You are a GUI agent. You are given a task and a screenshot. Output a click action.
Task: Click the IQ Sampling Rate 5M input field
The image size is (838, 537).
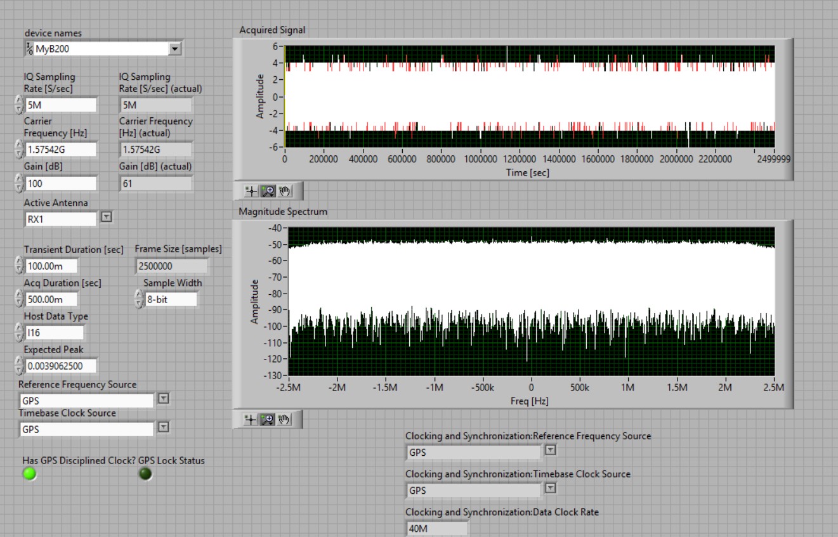point(61,105)
